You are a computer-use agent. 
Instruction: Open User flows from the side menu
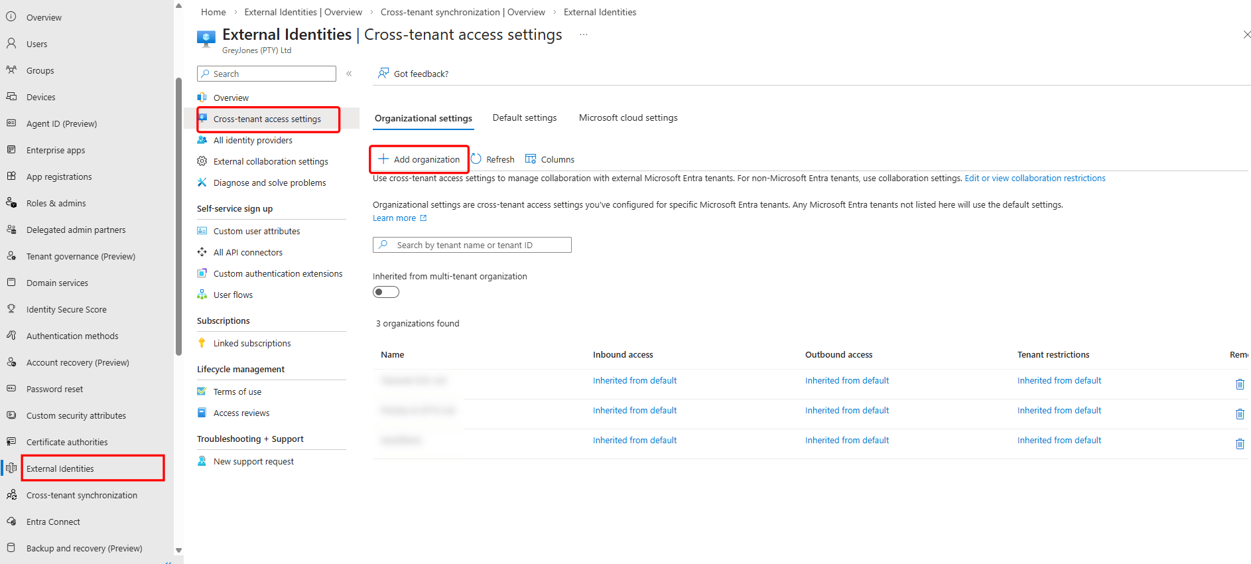(x=233, y=295)
